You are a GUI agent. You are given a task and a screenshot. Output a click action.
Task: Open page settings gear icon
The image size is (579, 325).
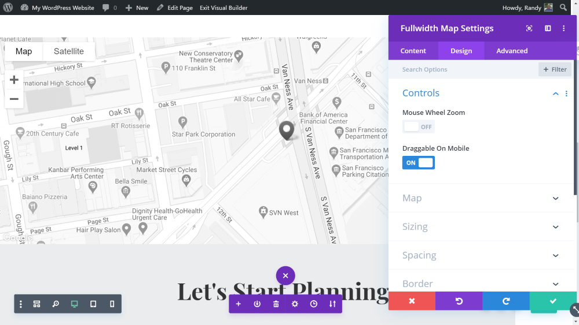pyautogui.click(x=295, y=304)
